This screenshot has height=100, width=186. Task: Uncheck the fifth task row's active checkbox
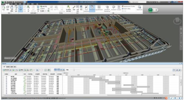(6, 83)
